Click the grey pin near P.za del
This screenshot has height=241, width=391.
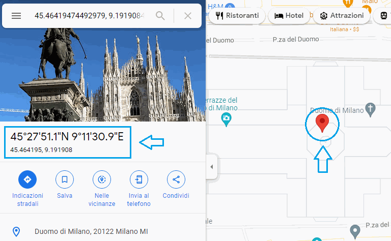coord(355,231)
